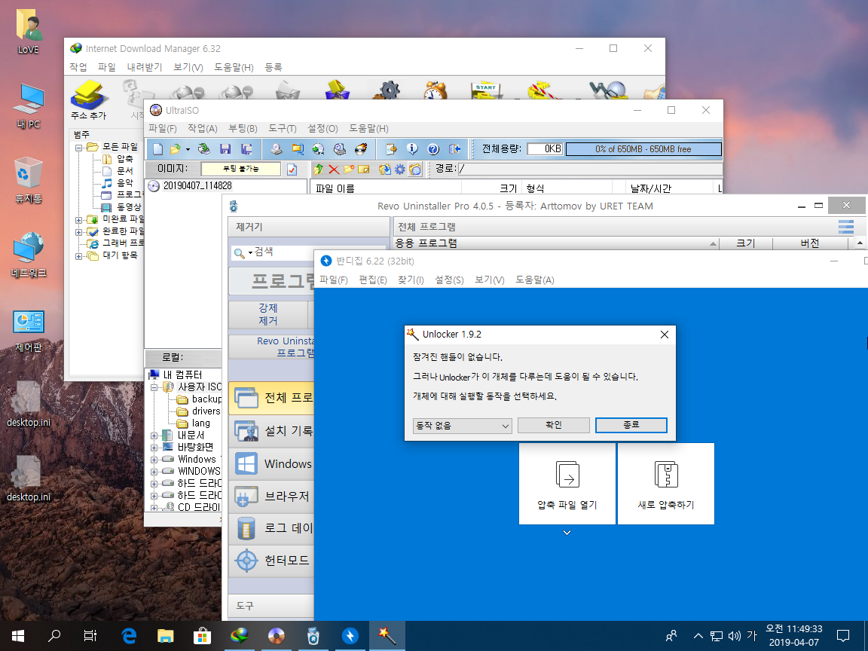Click the volume icon in system tray

coord(735,636)
